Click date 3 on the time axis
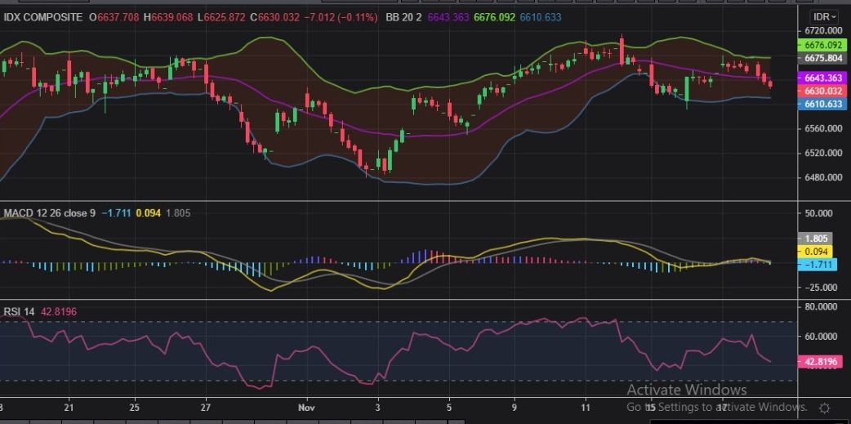The image size is (851, 424). [378, 407]
